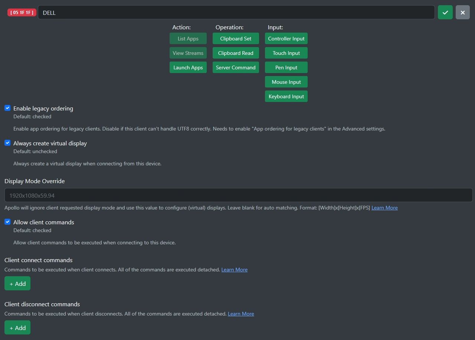Toggle Touch Input permission

pos(286,53)
